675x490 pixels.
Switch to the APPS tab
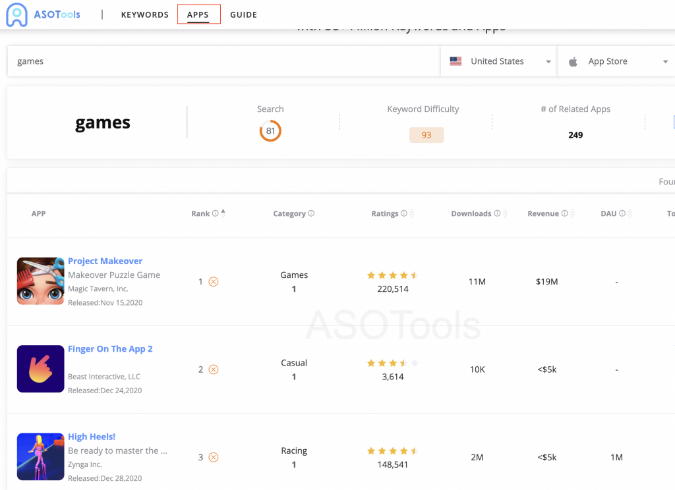[x=198, y=14]
